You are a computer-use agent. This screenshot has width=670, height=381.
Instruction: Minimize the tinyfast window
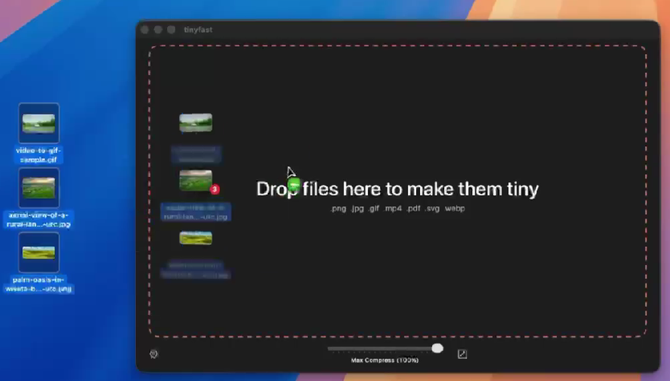158,30
